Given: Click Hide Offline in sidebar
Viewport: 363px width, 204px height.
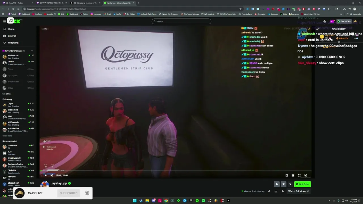Looking at the screenshot, I should click(7, 94).
